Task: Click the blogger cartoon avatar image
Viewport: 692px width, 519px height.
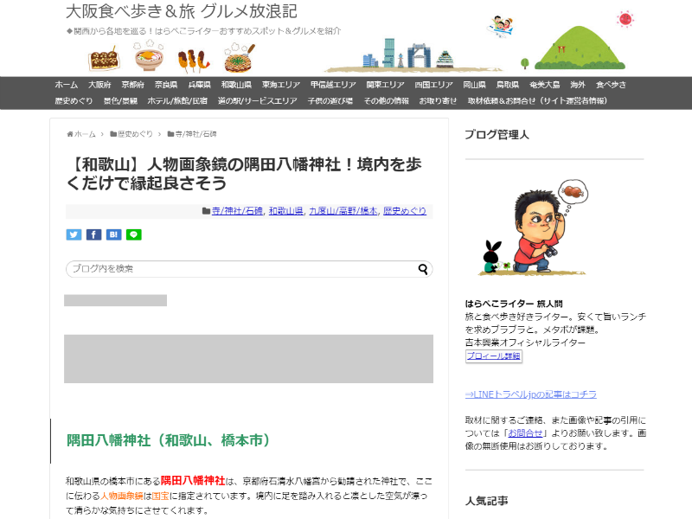Action: [x=533, y=227]
